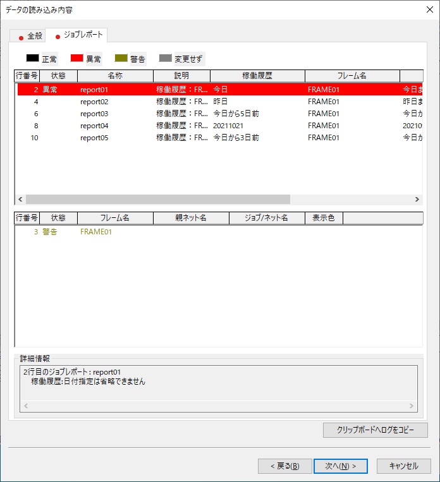Click left arrow of 詳細情報 scrollbar
Viewport: 440px width, 482px height.
(26, 406)
